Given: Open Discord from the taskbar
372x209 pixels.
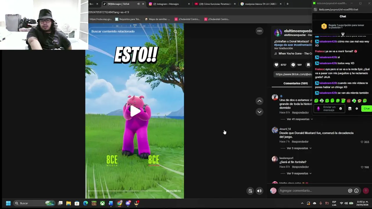Looking at the screenshot, I should tap(128, 203).
